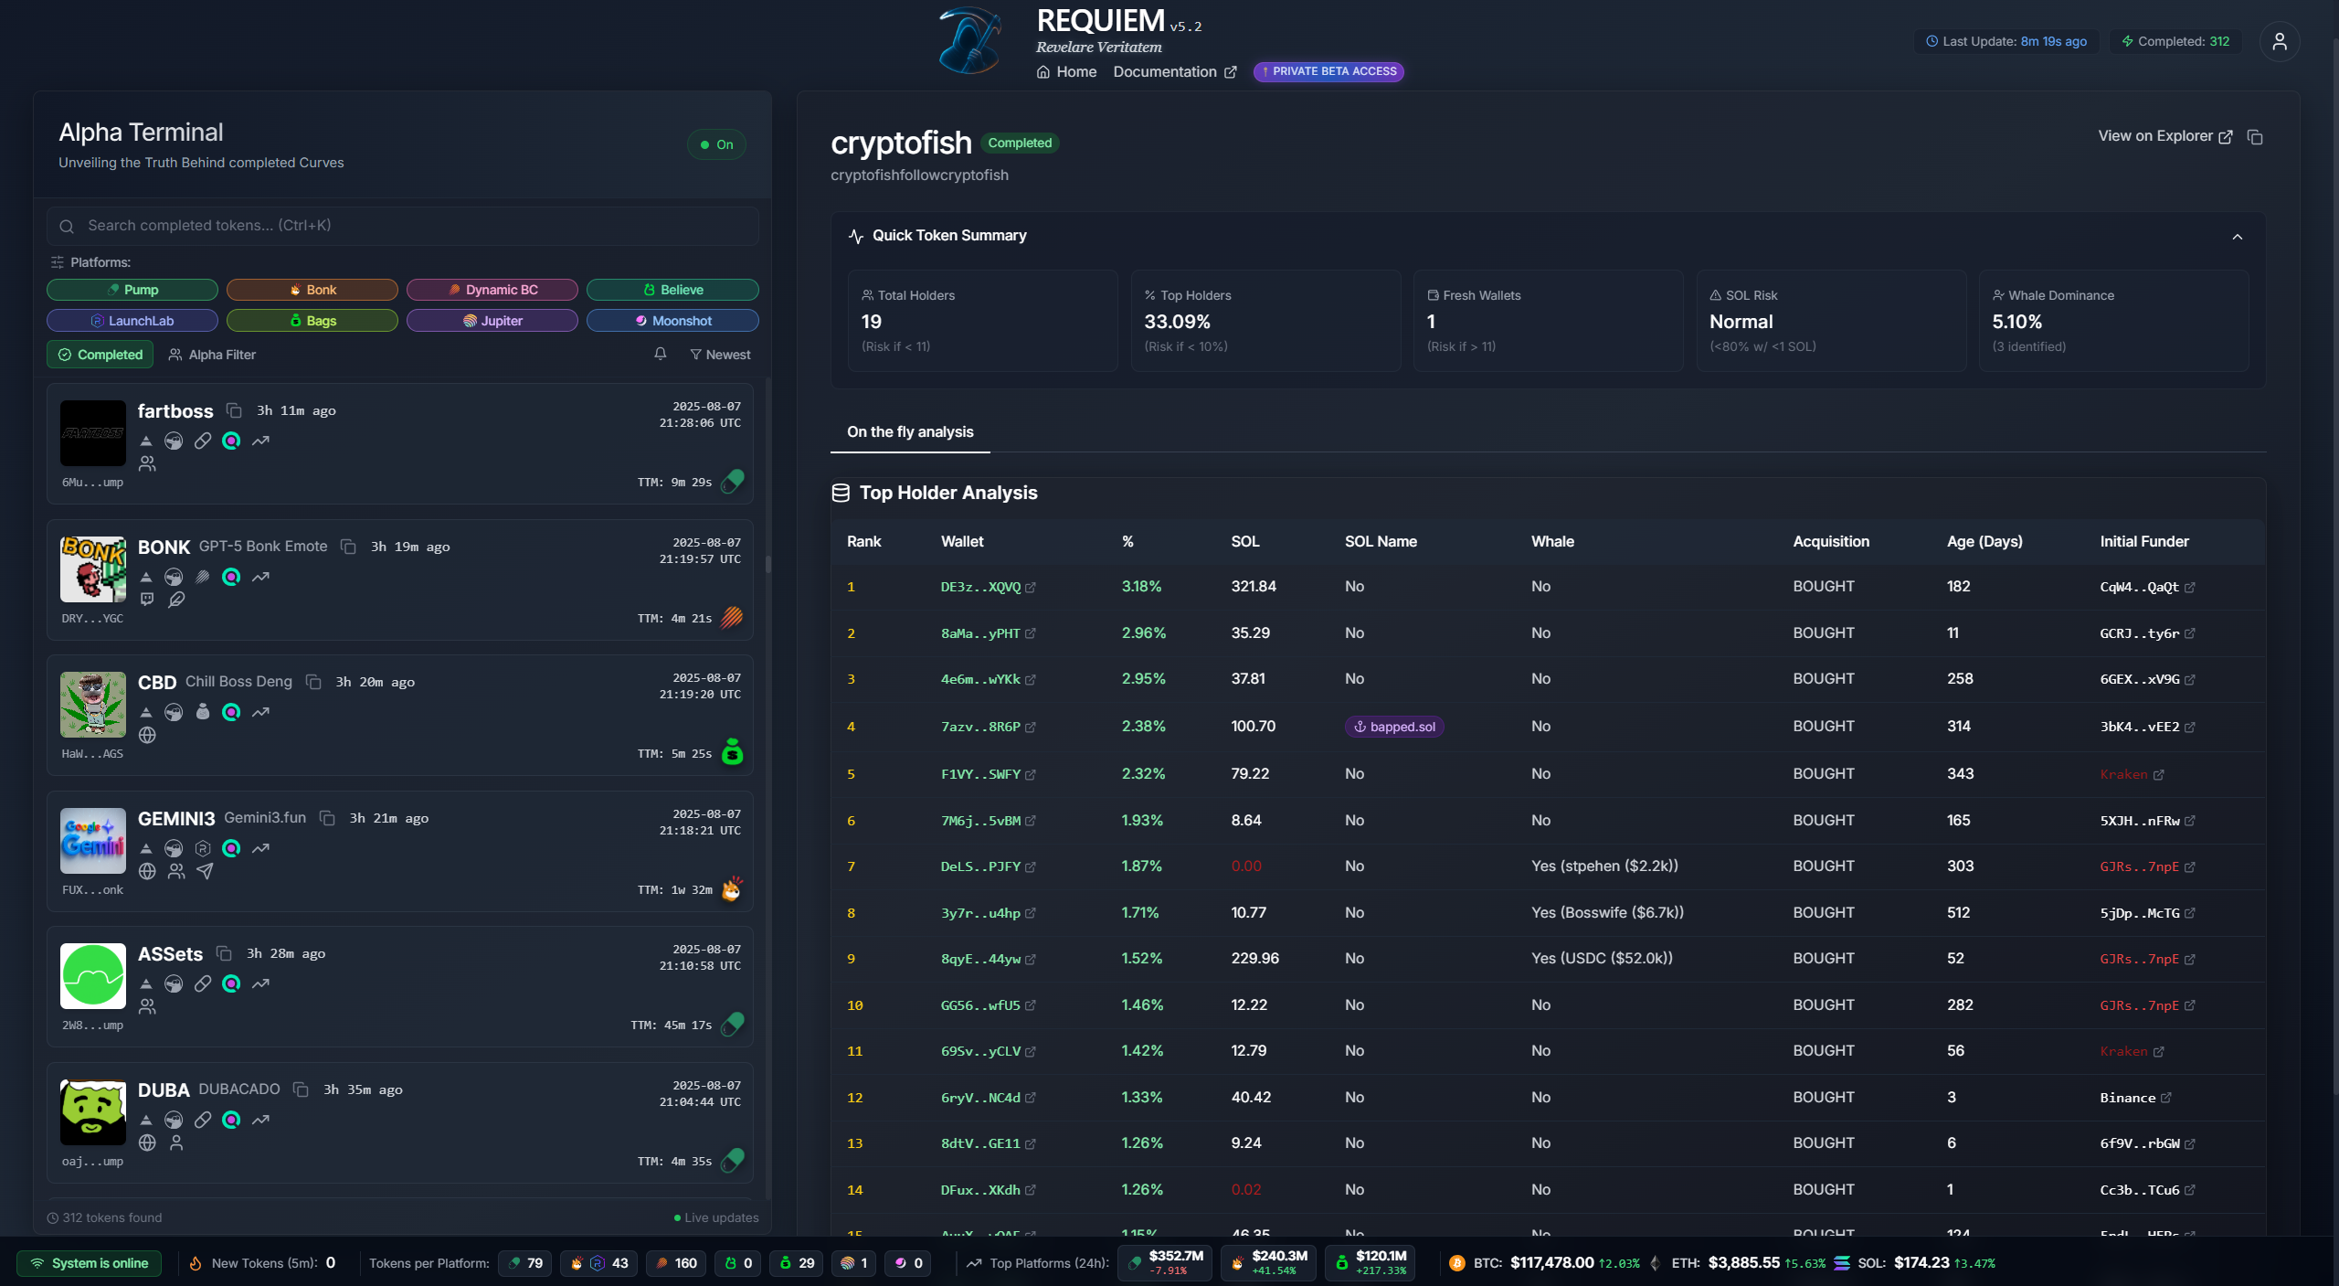Viewport: 2339px width, 1286px height.
Task: Click the notification bell above the token list
Action: click(660, 355)
